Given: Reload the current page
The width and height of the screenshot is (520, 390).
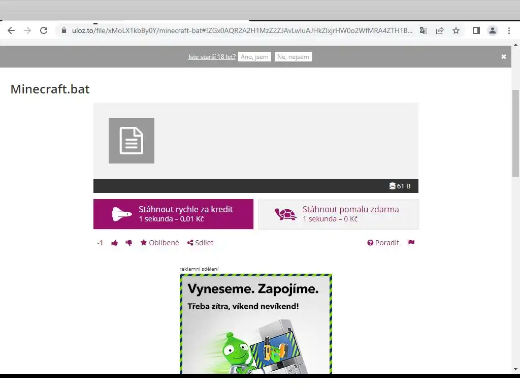Looking at the screenshot, I should pyautogui.click(x=44, y=31).
